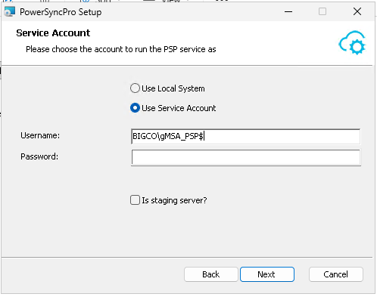Click the Username: label
Viewport: 377px width, 297px height.
click(x=40, y=135)
